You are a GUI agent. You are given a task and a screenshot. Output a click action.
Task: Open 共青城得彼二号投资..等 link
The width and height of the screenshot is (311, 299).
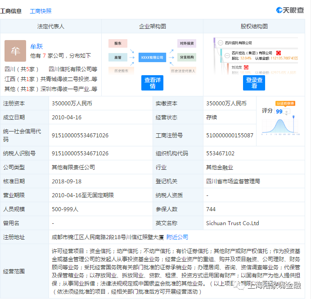tap(69, 79)
